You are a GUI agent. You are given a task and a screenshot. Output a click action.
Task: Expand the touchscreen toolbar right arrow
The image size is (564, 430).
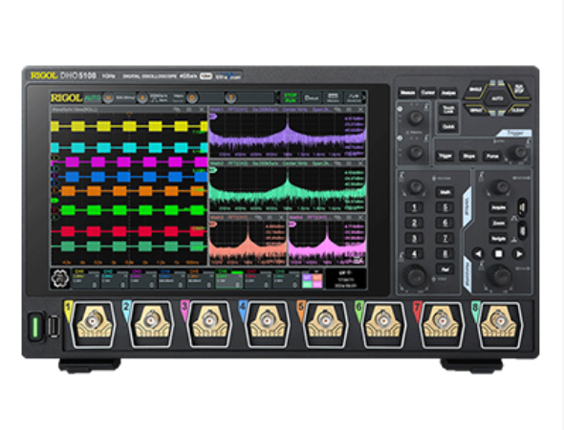pos(364,97)
